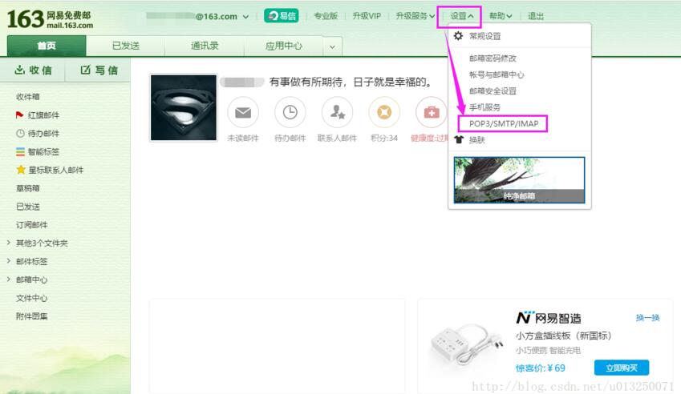The width and height of the screenshot is (681, 394).
Task: Collapse the 设置 menu
Action: click(x=462, y=16)
